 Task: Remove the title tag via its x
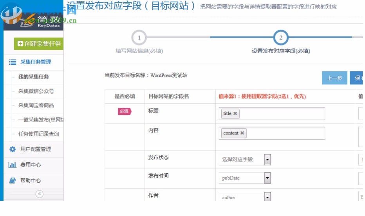[x=235, y=113]
